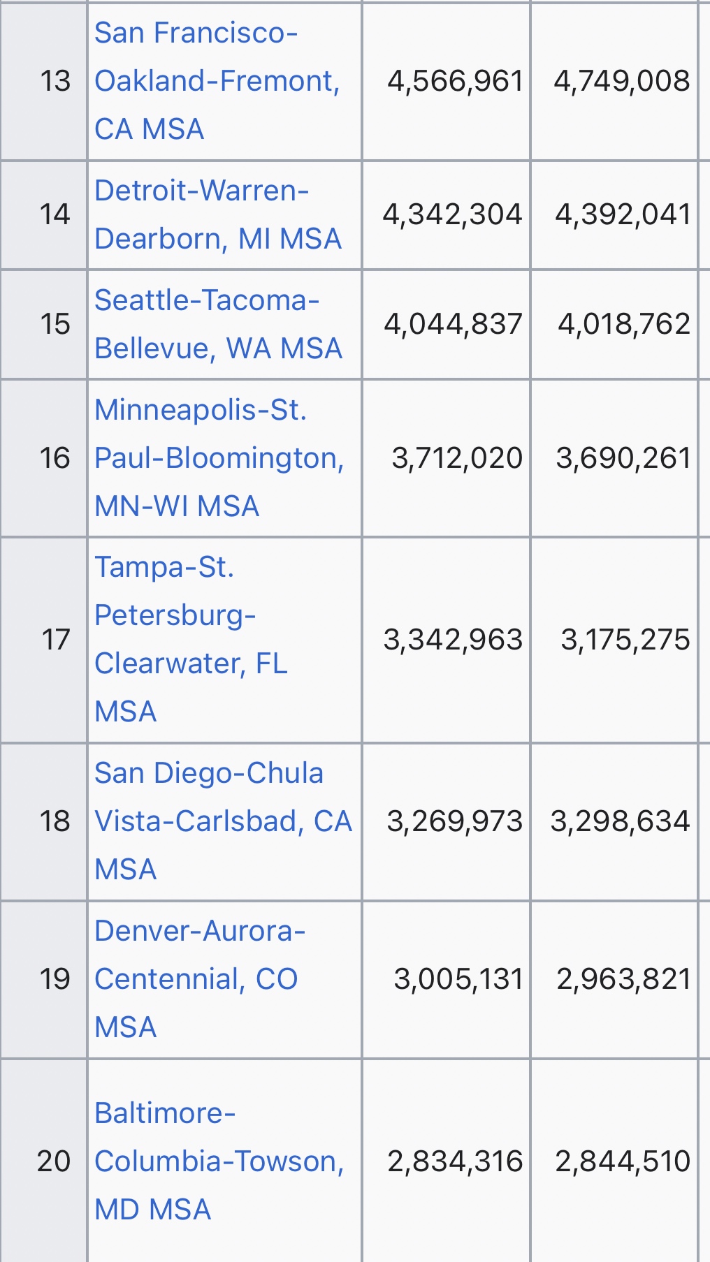Click the 3,005,131 population figure

(x=458, y=979)
